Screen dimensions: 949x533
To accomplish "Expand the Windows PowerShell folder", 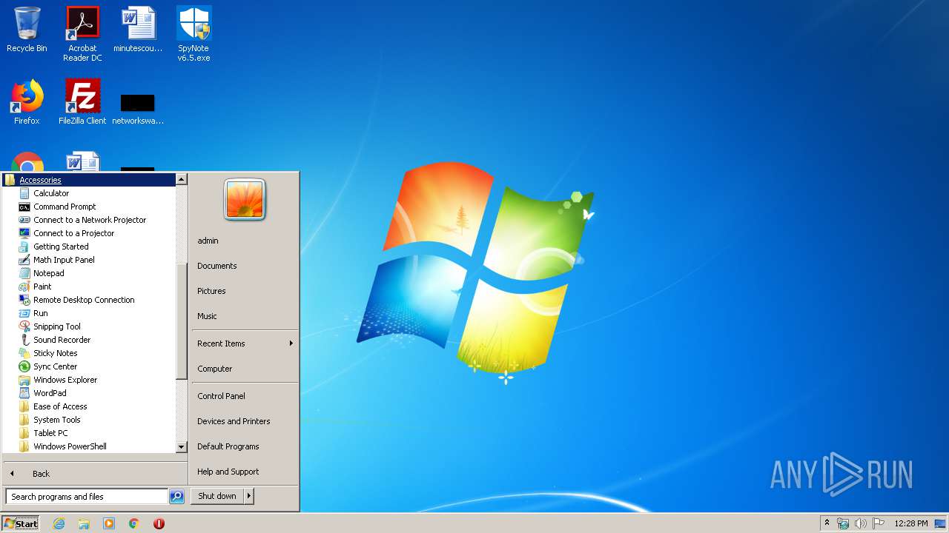I will tap(70, 446).
